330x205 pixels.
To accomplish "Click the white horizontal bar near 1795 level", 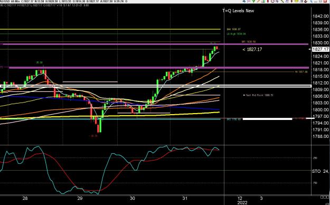I will (x=267, y=119).
